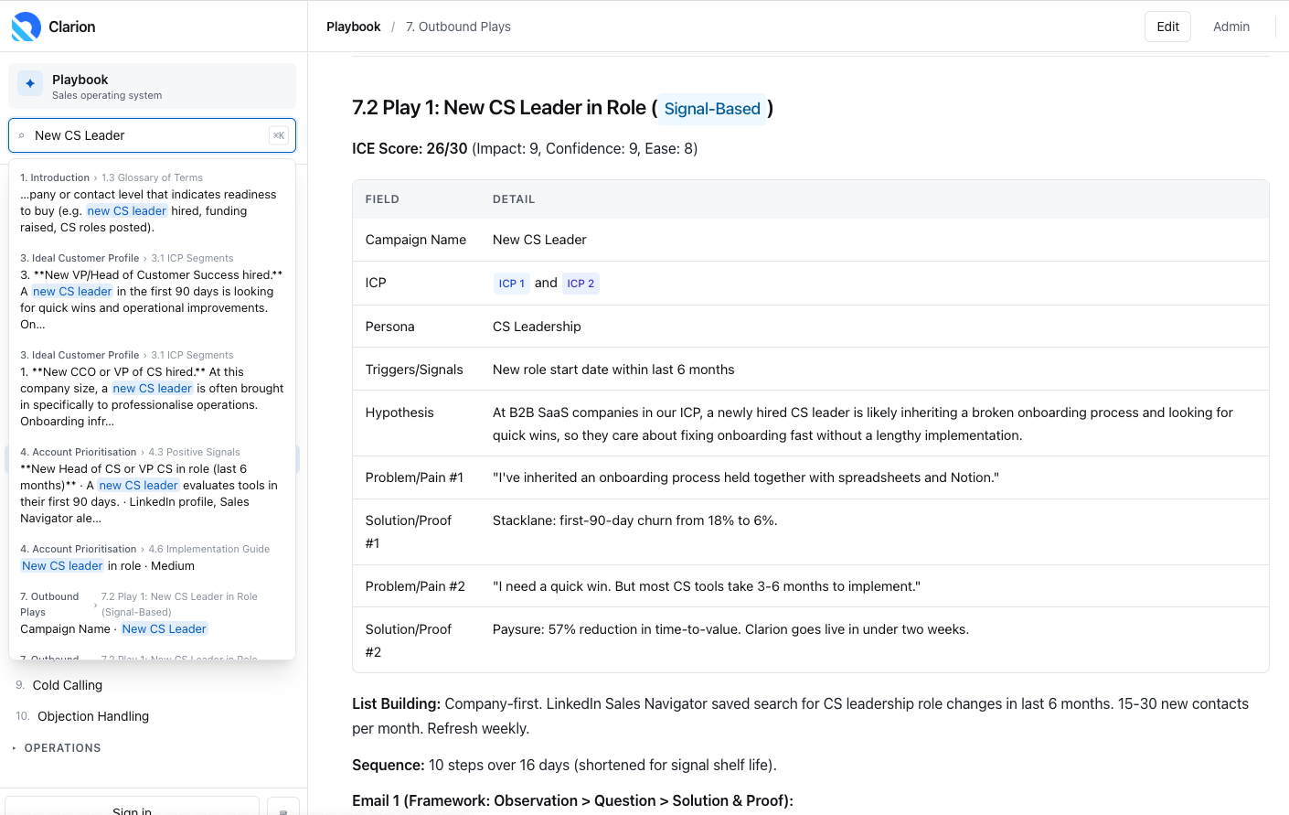Viewport: 1289px width, 815px height.
Task: Click the Edit button
Action: click(x=1168, y=27)
